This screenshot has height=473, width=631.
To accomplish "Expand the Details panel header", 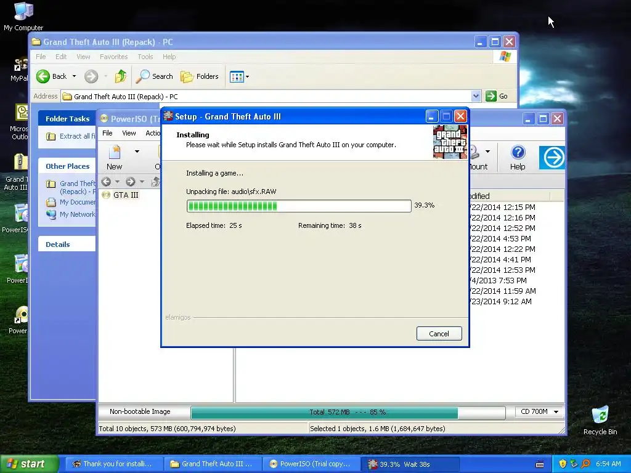I will pos(67,244).
